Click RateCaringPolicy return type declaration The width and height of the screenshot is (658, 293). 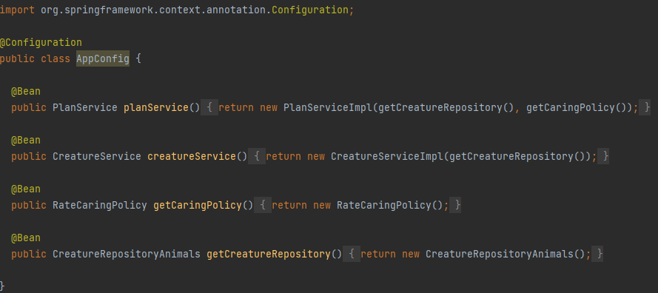point(100,205)
